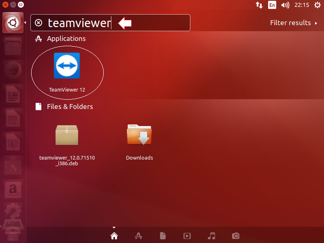Open LibreOffice Impress from the launcher
The image size is (324, 243).
(13, 142)
